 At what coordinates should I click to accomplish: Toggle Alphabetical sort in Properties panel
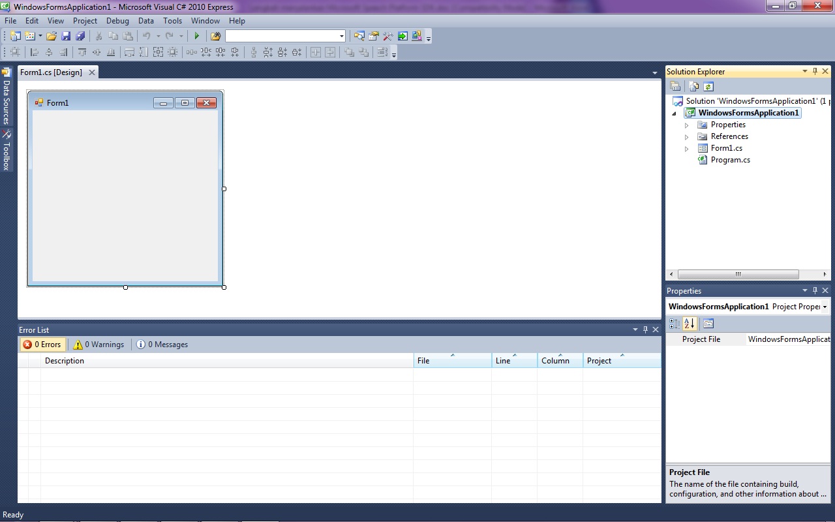click(690, 323)
